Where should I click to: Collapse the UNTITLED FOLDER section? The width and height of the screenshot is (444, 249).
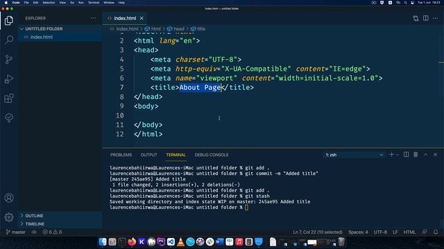[x=44, y=29]
